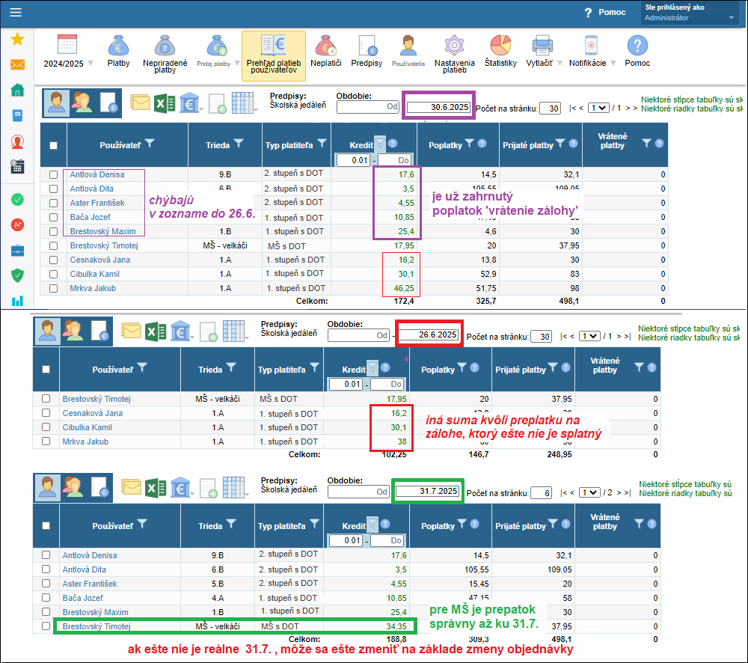Open Pridaj platby in the main toolbar
The image size is (748, 663).
214,51
